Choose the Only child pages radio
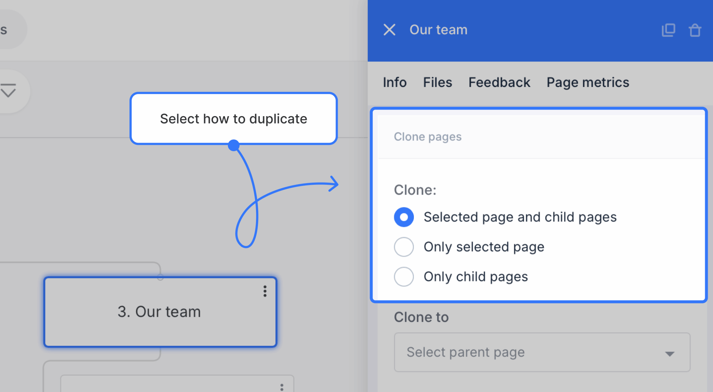Viewport: 713px width, 392px height. 404,277
